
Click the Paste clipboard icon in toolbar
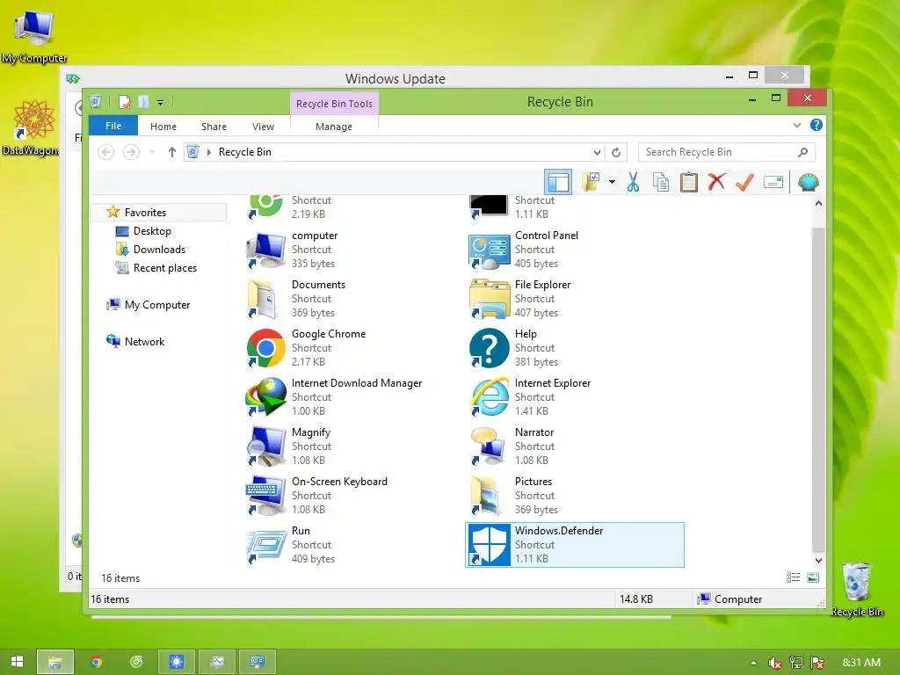coord(689,183)
